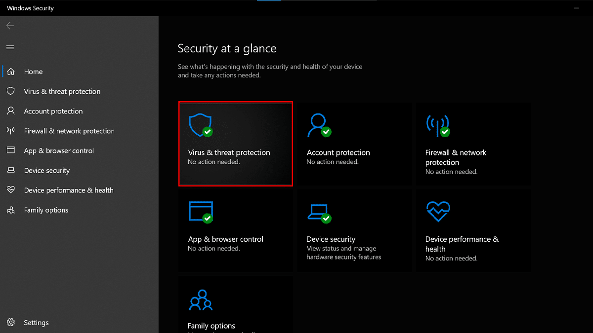Click the Family options people tile icon
The image size is (593, 333).
pyautogui.click(x=200, y=300)
